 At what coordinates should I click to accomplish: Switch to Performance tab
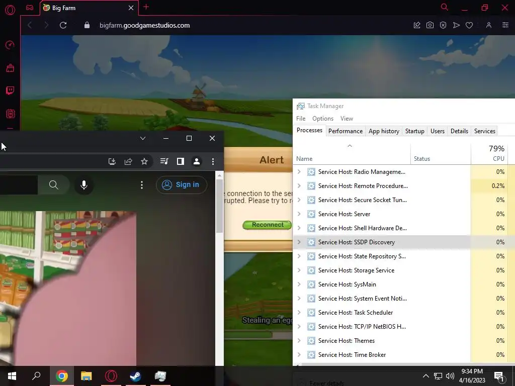tap(346, 131)
